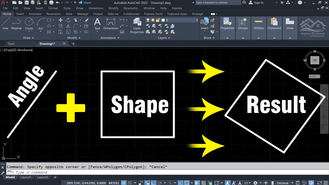The image size is (329, 185).
Task: Expand the Layers panel
Action: pyautogui.click(x=164, y=38)
